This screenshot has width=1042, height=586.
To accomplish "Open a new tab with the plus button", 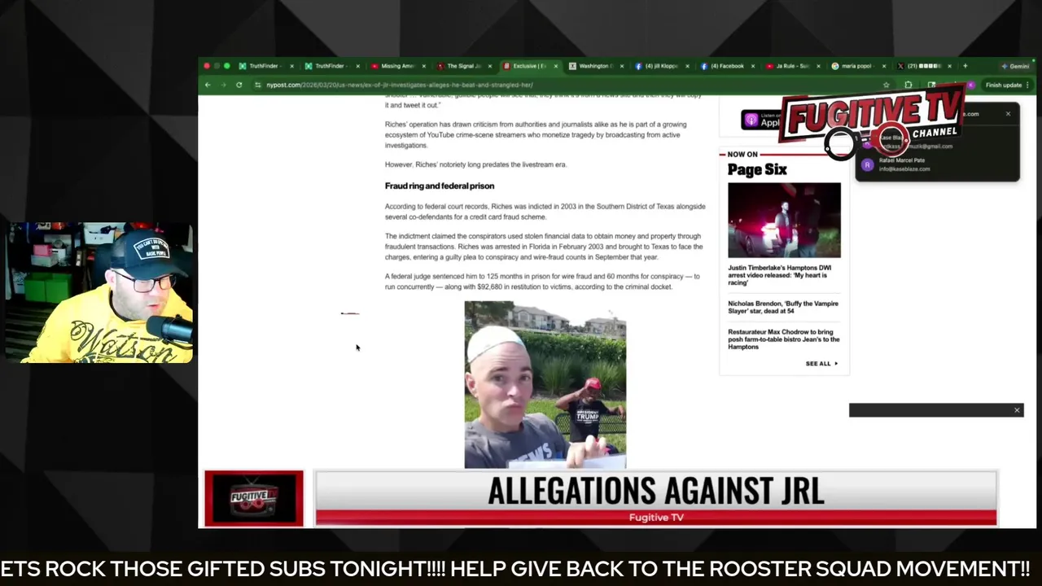I will pos(965,66).
